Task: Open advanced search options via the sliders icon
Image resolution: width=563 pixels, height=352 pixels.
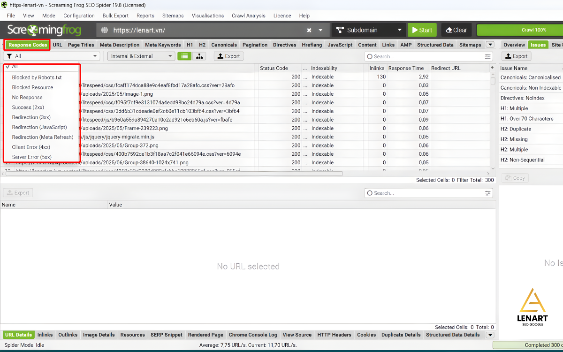Action: (487, 56)
